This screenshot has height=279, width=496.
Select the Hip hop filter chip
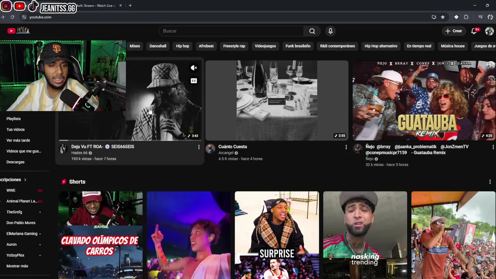pyautogui.click(x=183, y=46)
